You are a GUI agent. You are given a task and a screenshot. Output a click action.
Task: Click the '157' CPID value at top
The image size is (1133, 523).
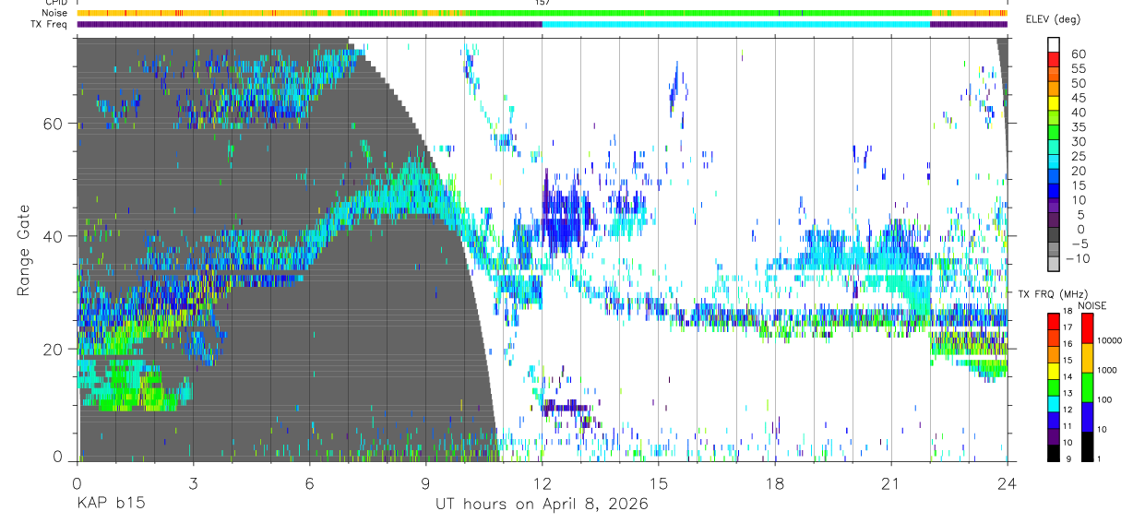point(543,3)
